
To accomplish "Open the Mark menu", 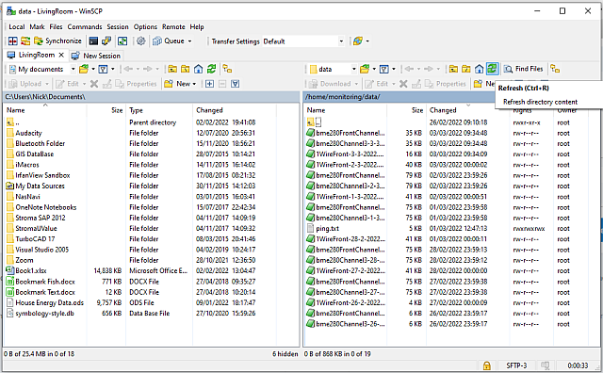I will click(x=38, y=27).
